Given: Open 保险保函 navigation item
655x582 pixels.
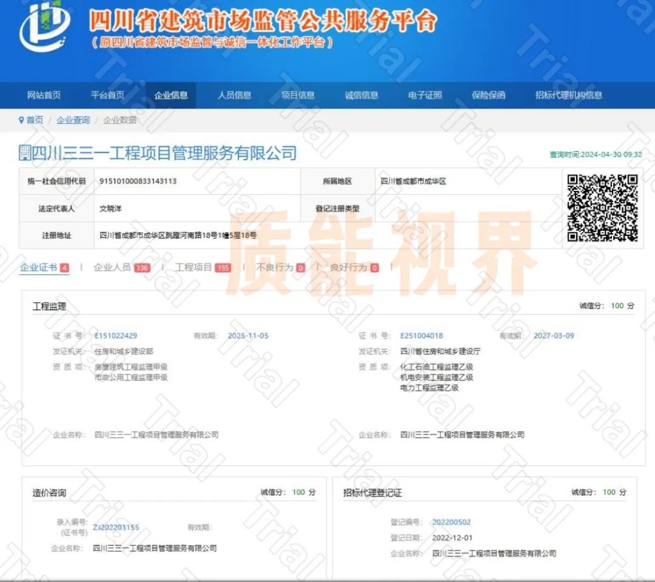Looking at the screenshot, I should [x=489, y=95].
